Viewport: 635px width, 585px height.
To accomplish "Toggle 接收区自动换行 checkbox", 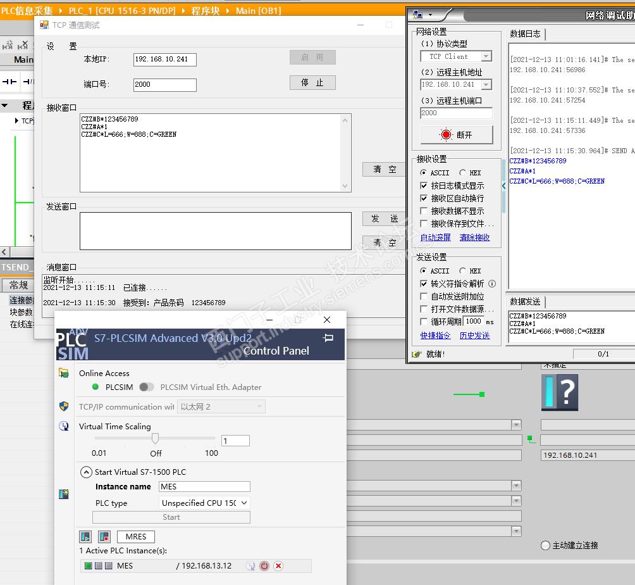I will pyautogui.click(x=424, y=198).
